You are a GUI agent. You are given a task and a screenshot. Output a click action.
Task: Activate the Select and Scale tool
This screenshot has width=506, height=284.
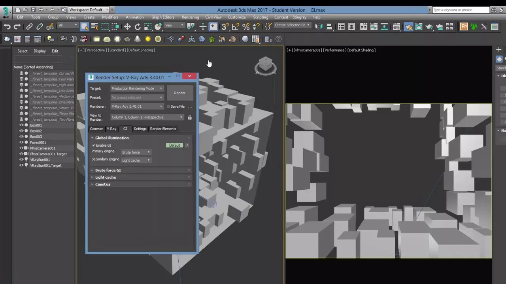(x=148, y=27)
